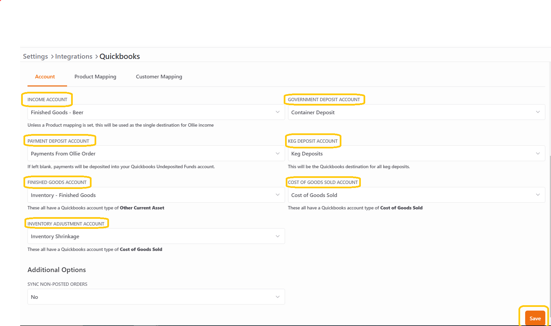This screenshot has height=326, width=551.
Task: Click the COST OF GOODS SOLD ACCOUNT label
Action: pyautogui.click(x=323, y=182)
